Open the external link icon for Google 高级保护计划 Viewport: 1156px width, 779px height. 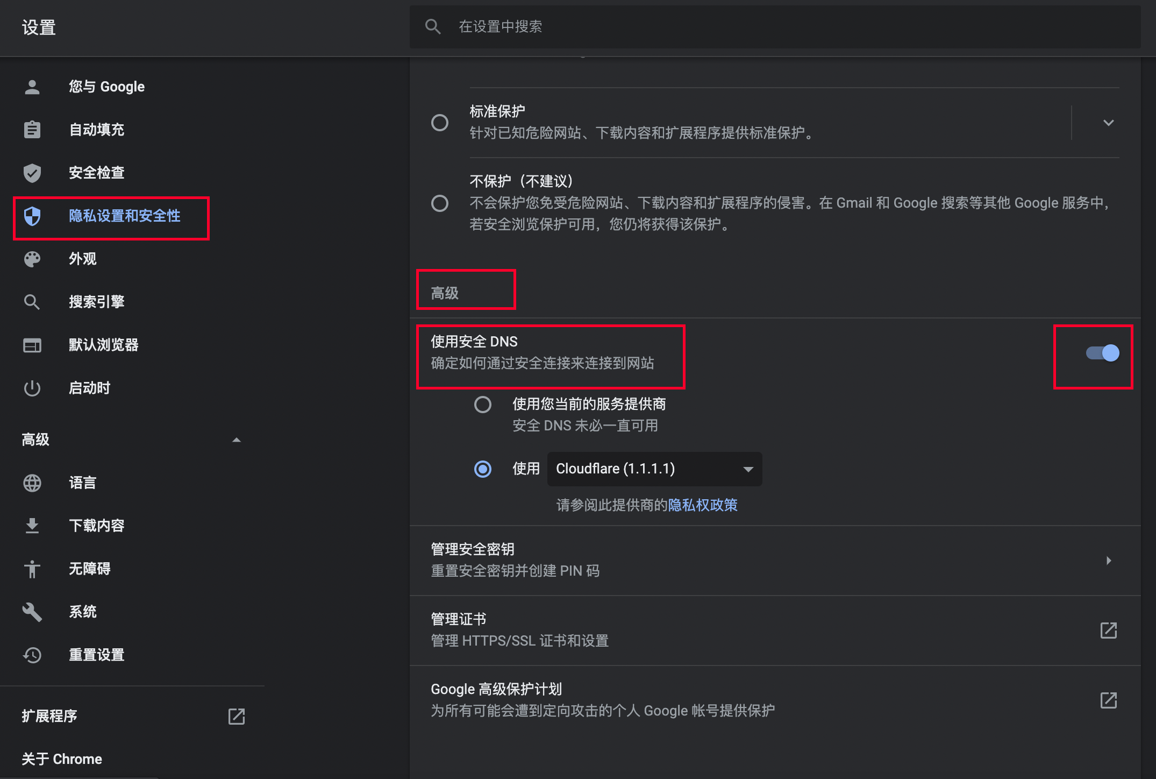point(1109,700)
